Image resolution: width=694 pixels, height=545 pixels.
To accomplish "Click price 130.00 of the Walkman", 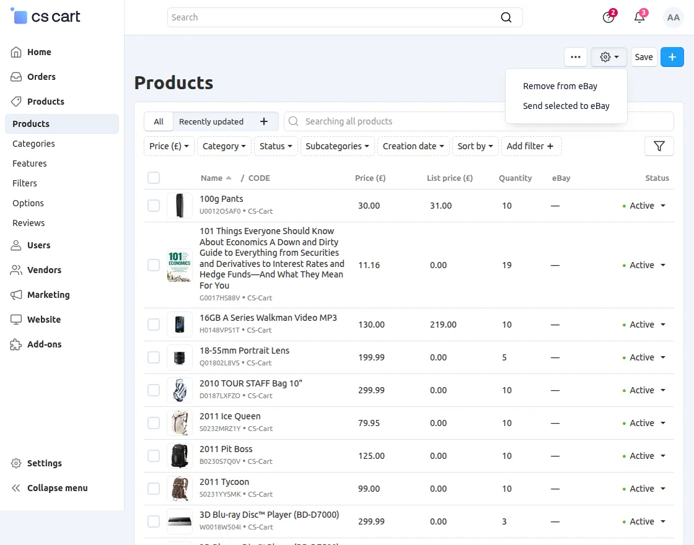I will (x=371, y=325).
